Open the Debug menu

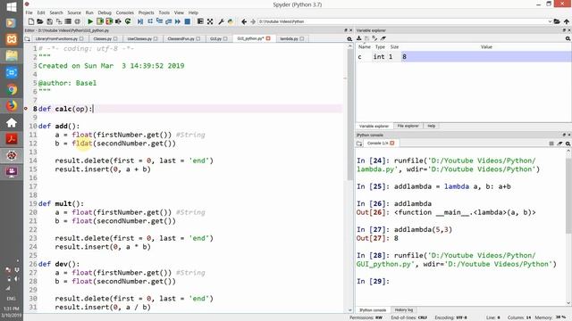click(x=105, y=12)
